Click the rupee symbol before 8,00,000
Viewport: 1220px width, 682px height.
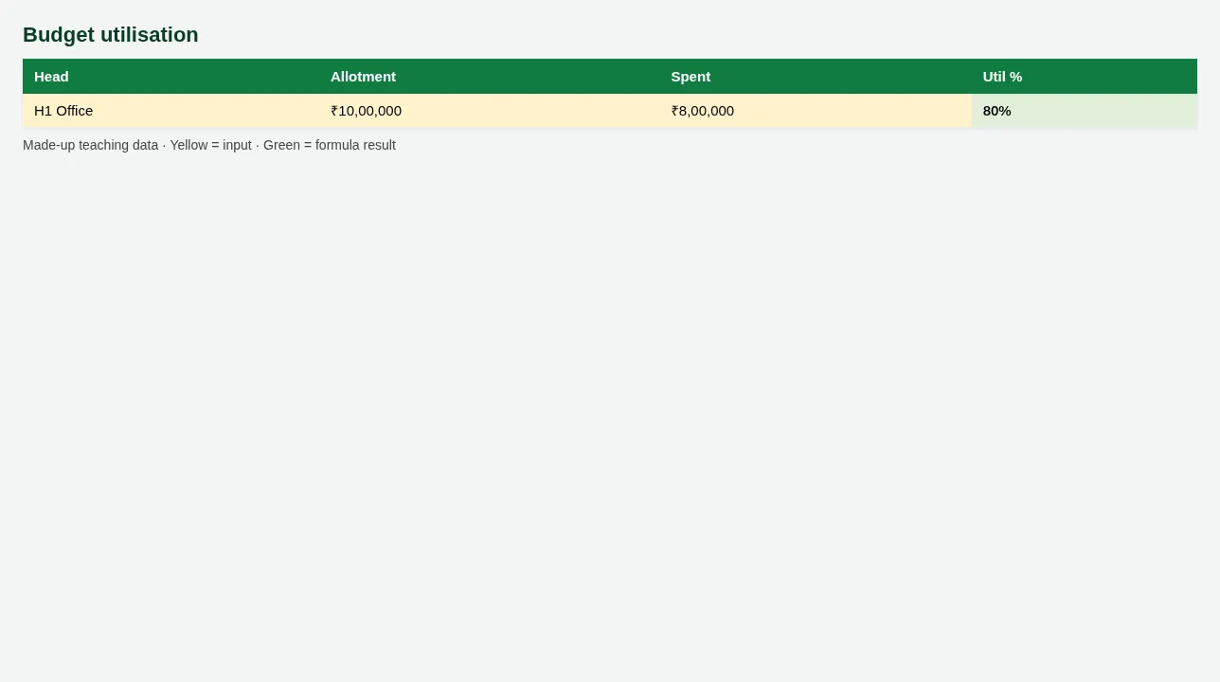[674, 111]
